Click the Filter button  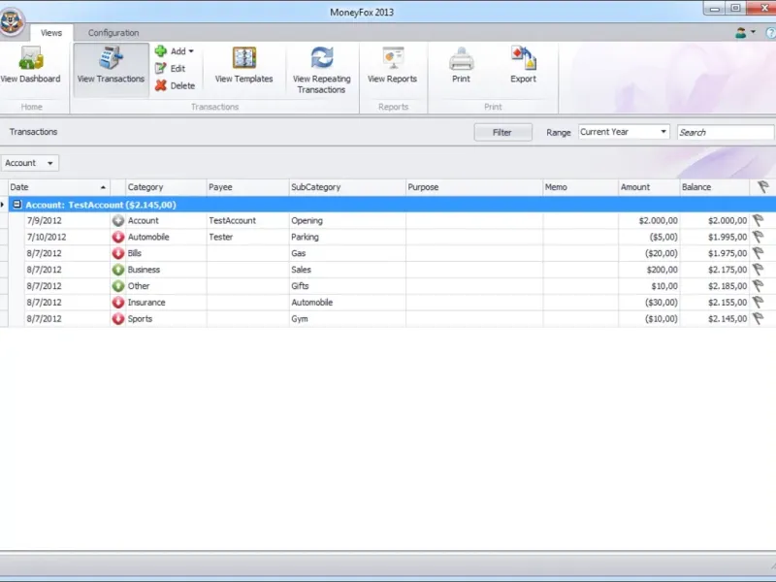point(502,132)
